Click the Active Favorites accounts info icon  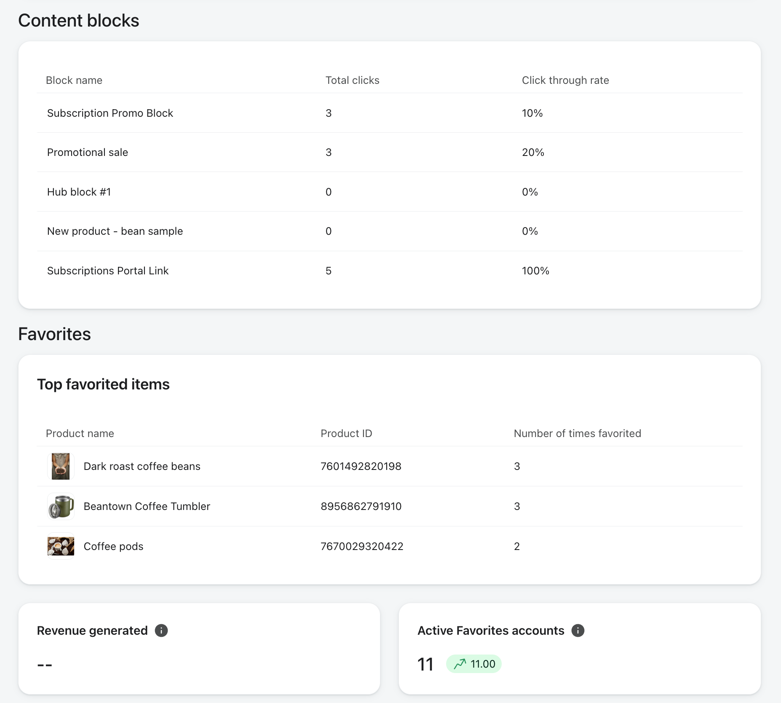click(x=578, y=631)
